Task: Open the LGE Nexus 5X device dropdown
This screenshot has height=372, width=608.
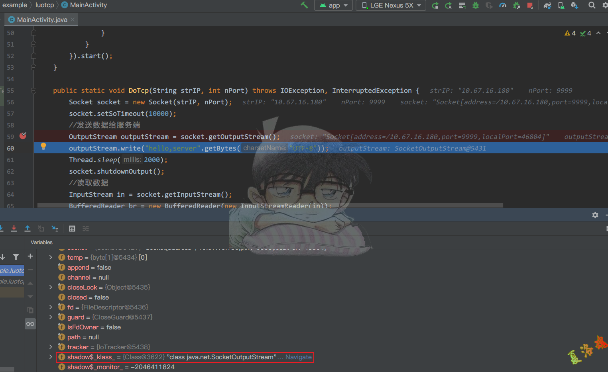Action: (390, 5)
